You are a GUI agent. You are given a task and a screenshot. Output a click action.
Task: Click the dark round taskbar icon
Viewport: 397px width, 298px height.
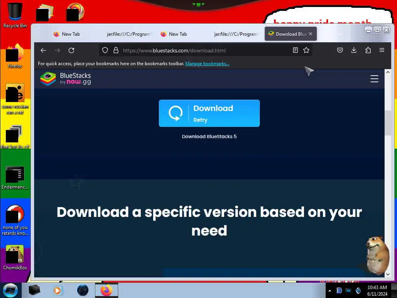point(83,290)
